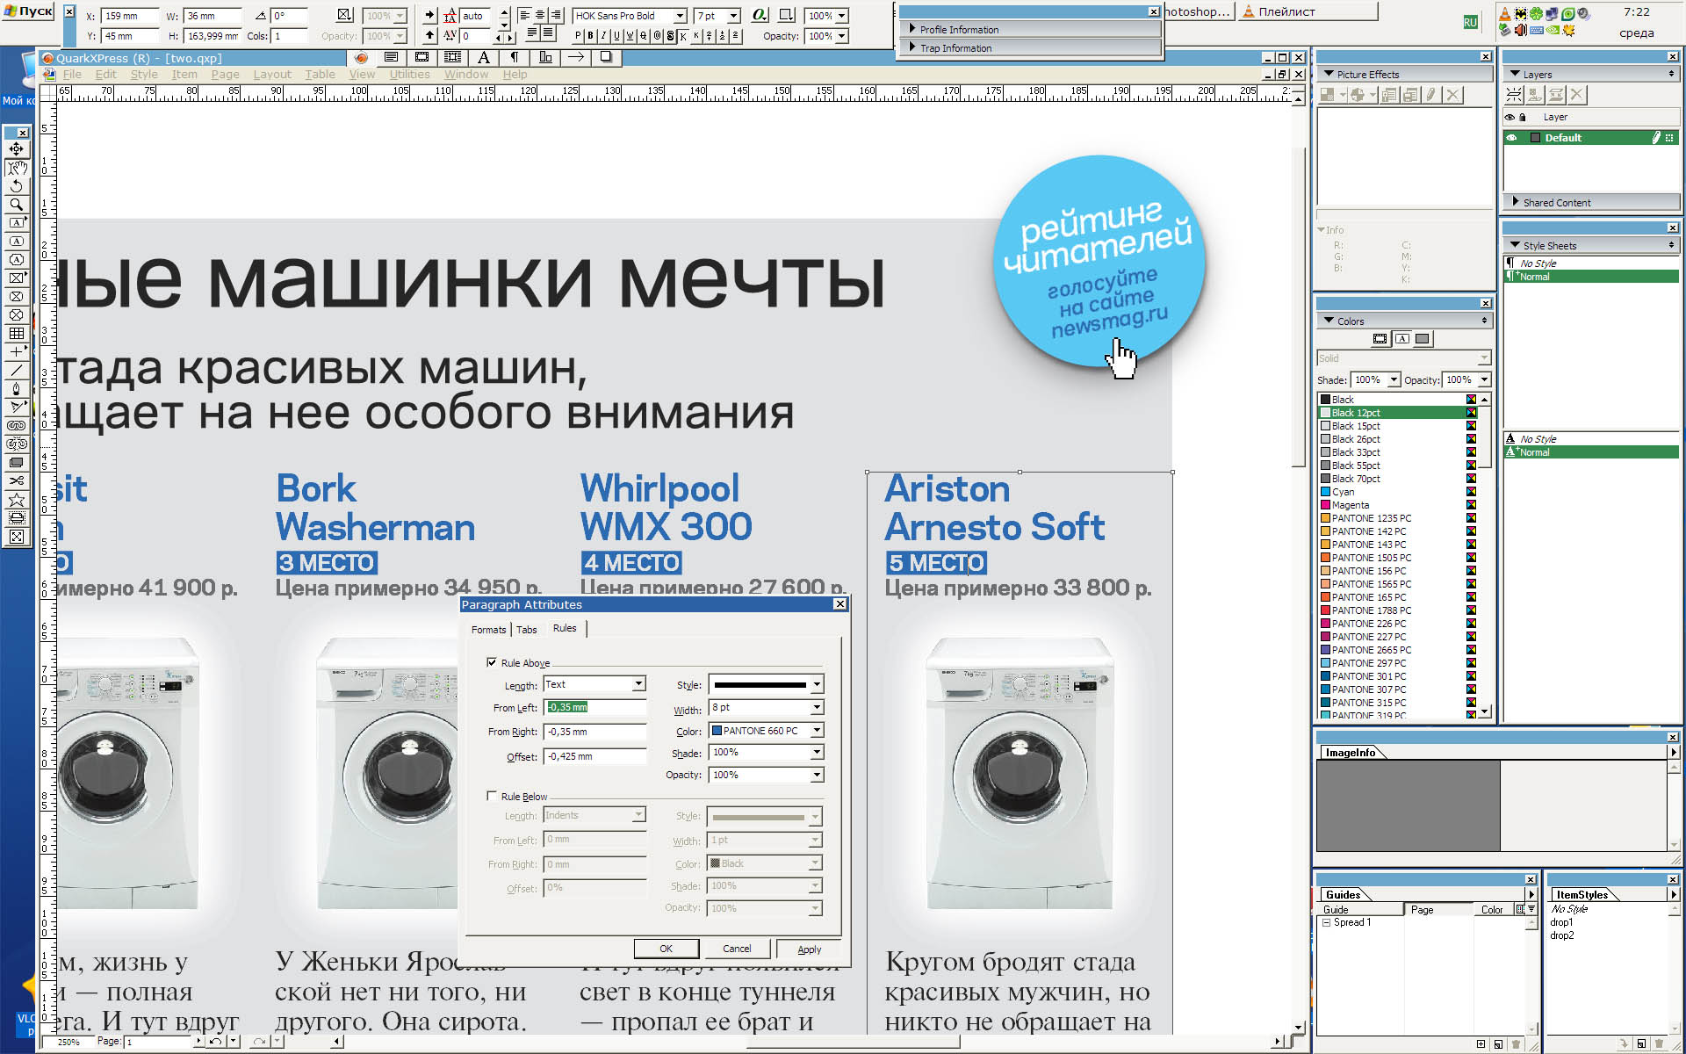Select the Unlinking broken-chain tool
This screenshot has width=1686, height=1054.
[x=17, y=444]
